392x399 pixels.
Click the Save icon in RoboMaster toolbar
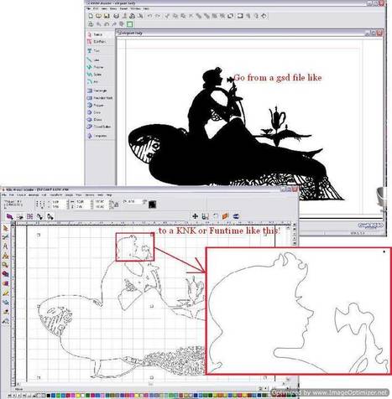click(x=107, y=16)
